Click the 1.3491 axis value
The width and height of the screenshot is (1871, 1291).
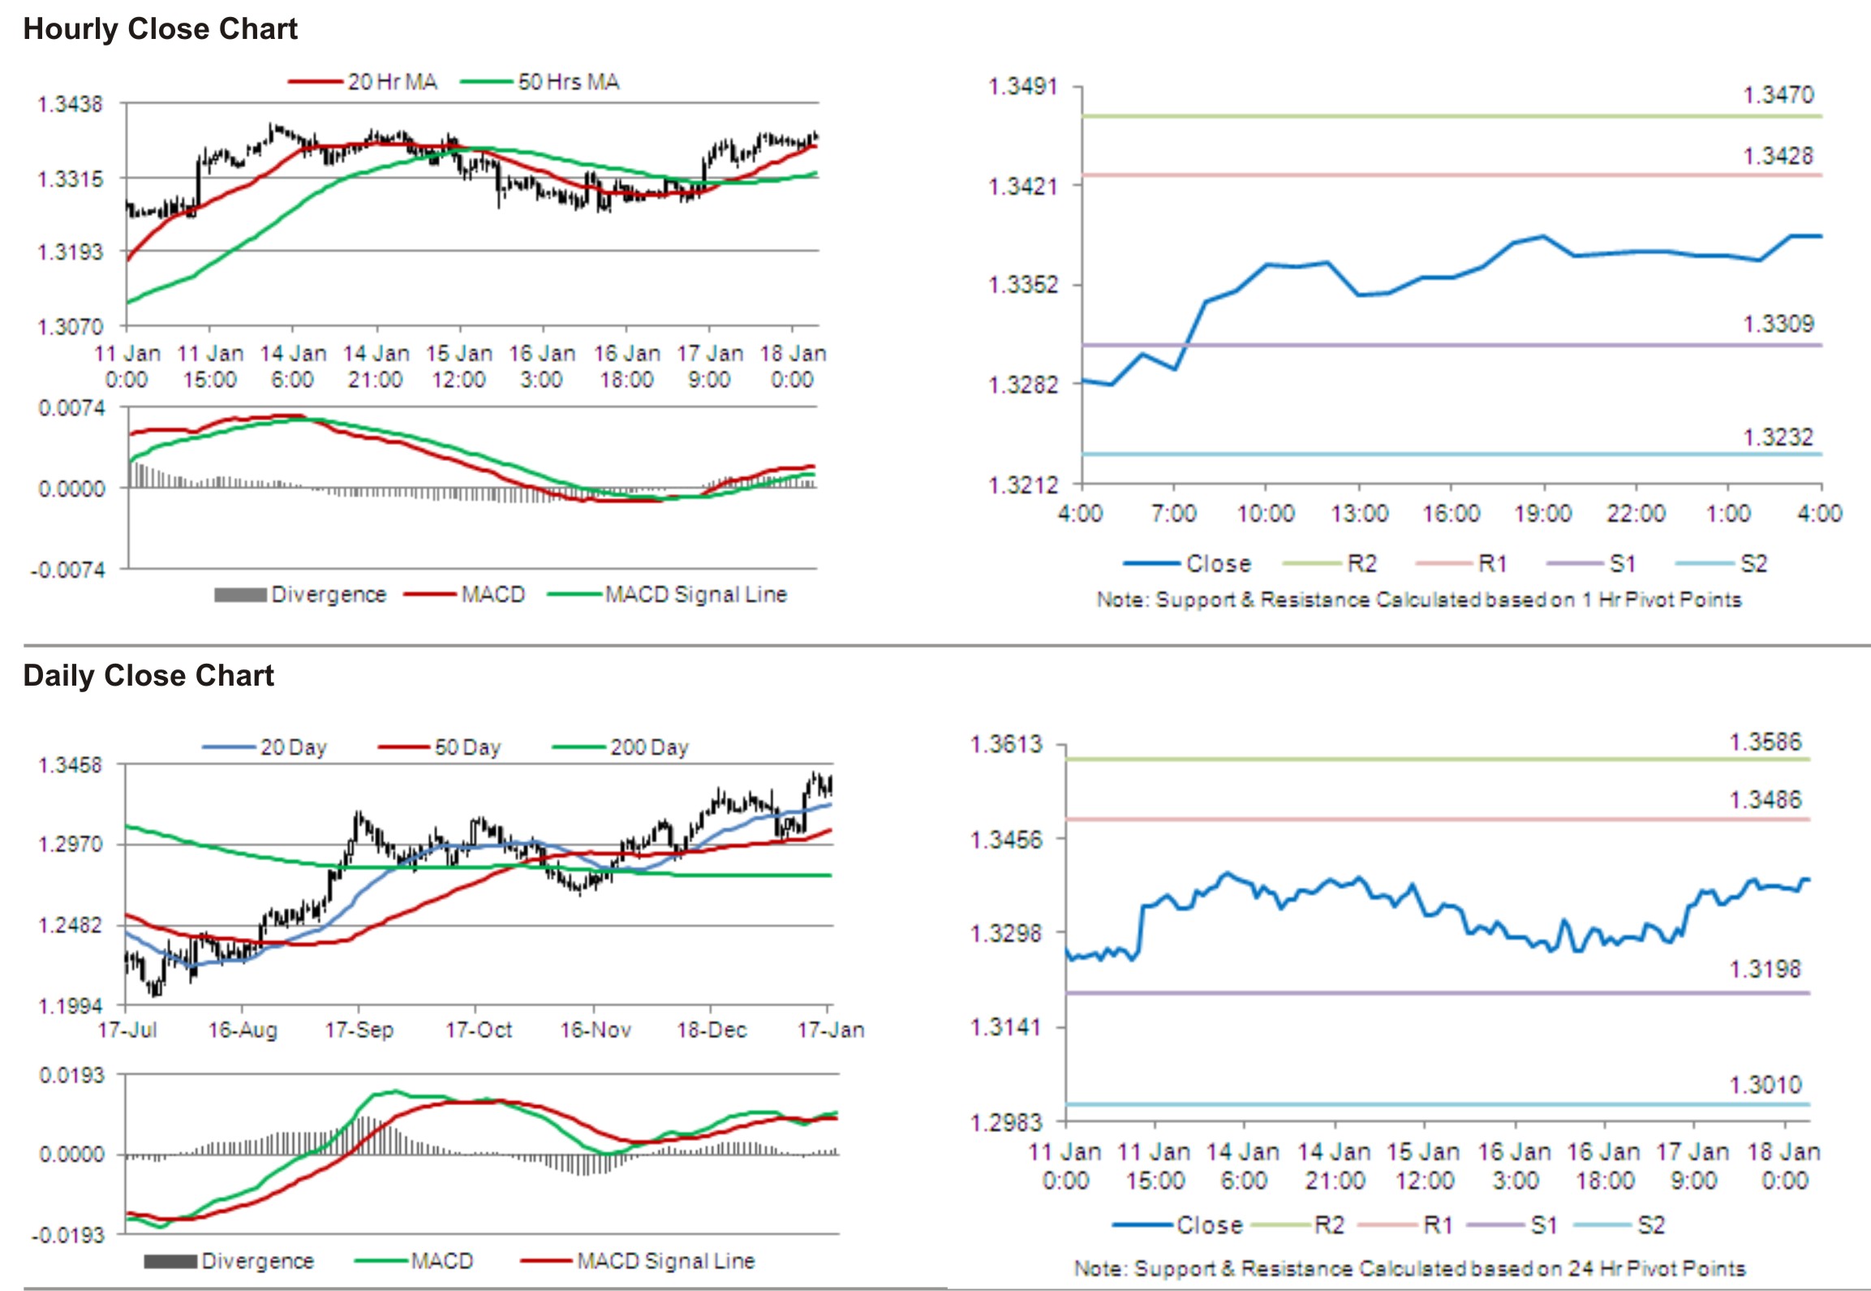pos(1023,86)
